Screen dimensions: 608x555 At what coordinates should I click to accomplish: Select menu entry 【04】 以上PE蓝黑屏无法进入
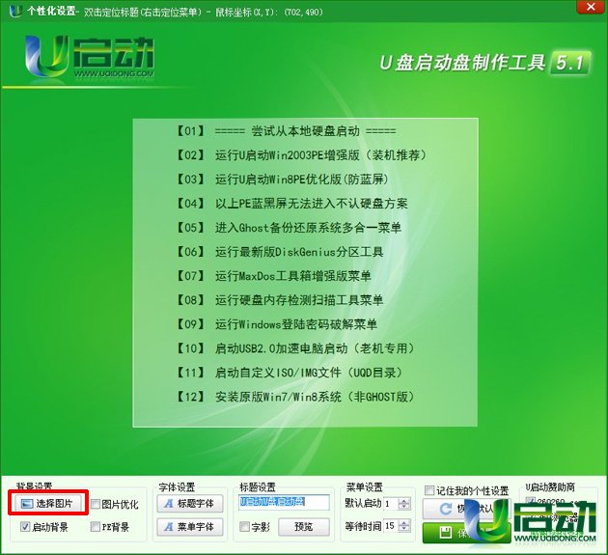point(291,204)
